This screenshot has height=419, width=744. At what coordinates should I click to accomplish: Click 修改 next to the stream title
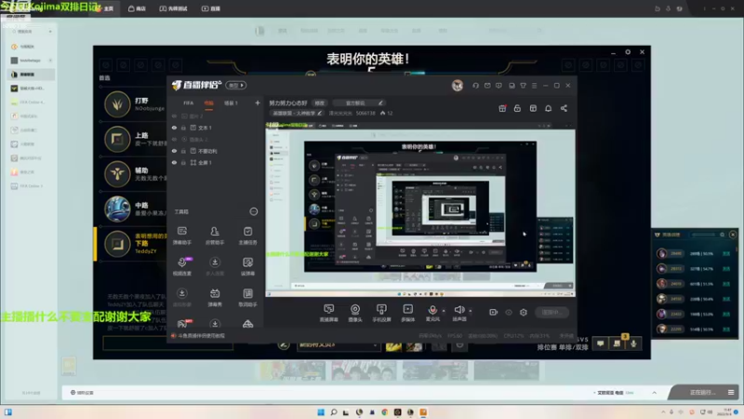click(320, 103)
